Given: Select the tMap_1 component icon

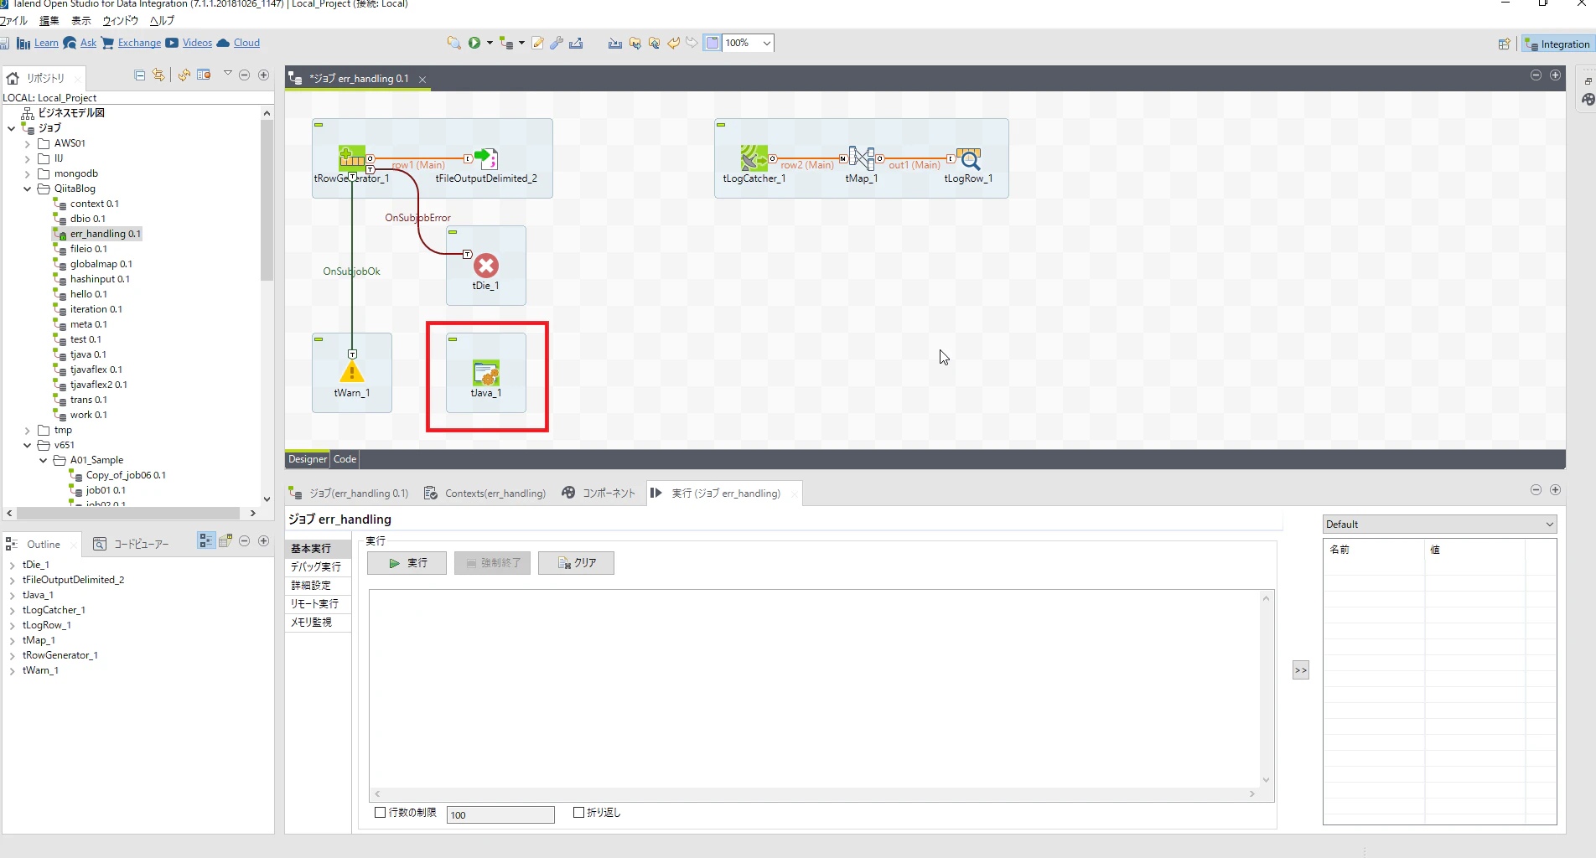Looking at the screenshot, I should coord(862,158).
